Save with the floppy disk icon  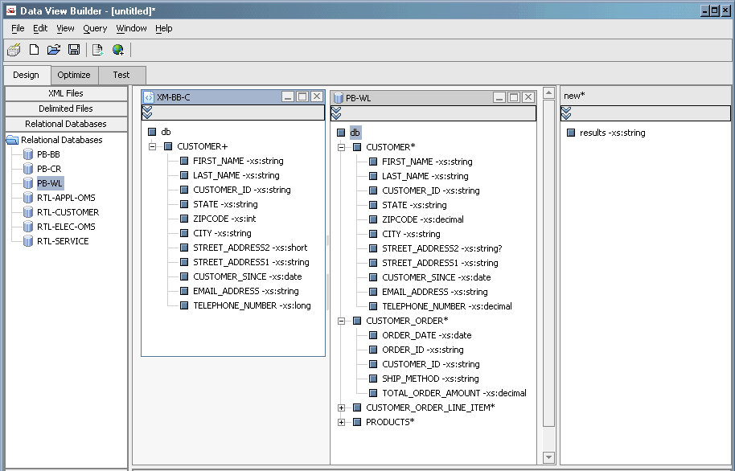pyautogui.click(x=74, y=50)
